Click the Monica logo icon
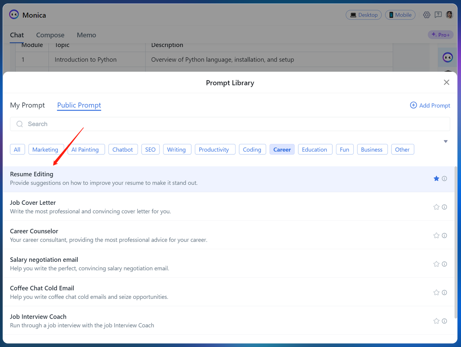 pos(14,14)
